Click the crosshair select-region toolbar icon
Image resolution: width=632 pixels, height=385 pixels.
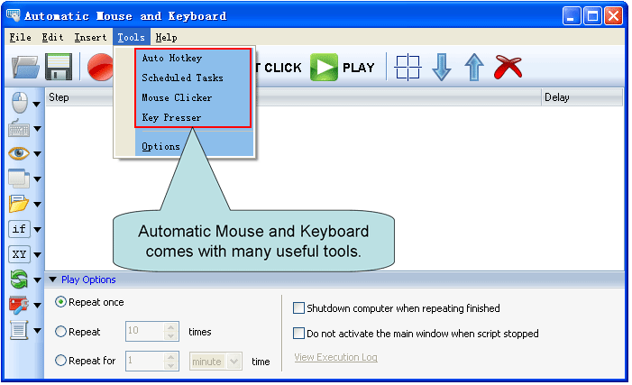408,68
